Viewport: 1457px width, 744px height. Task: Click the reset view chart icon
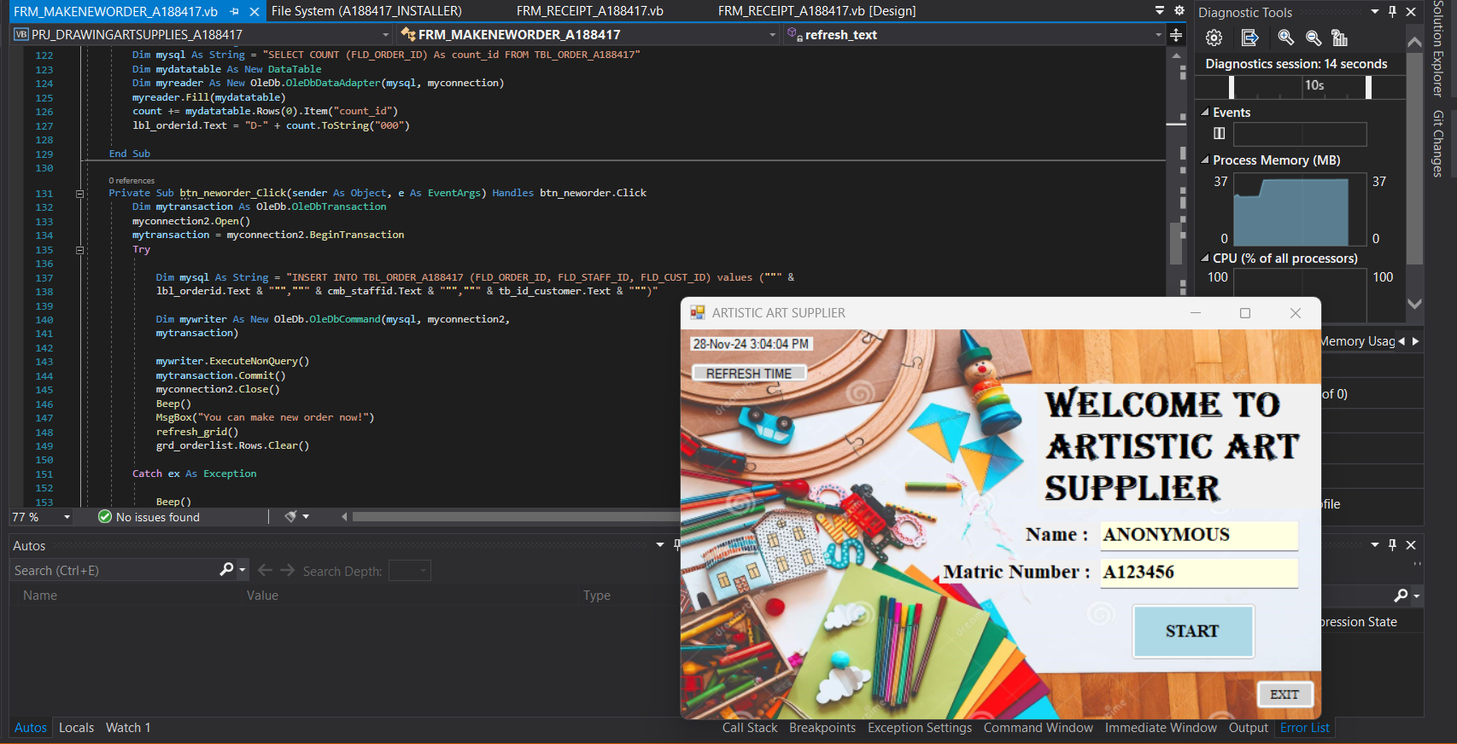pos(1339,38)
